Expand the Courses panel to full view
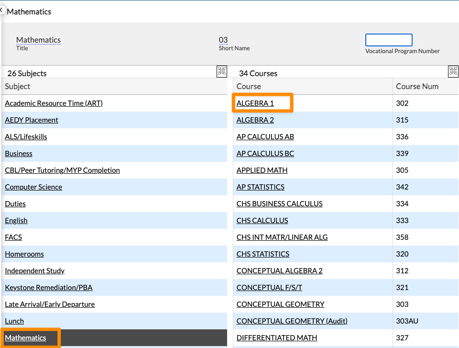 click(x=453, y=72)
